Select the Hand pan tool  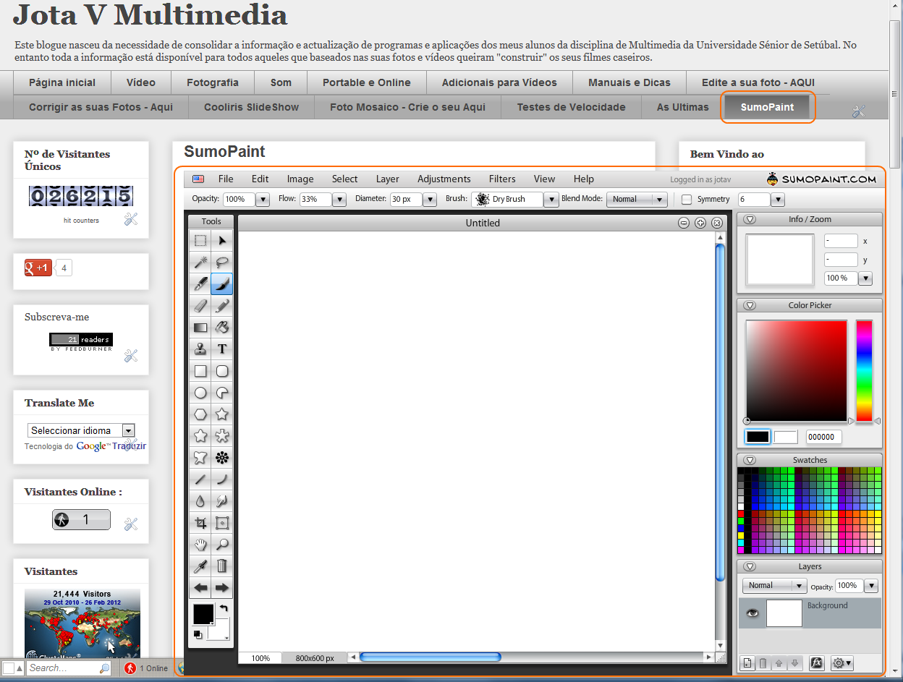click(200, 545)
